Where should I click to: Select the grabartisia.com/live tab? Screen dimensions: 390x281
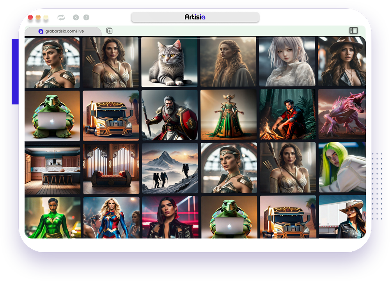(63, 31)
